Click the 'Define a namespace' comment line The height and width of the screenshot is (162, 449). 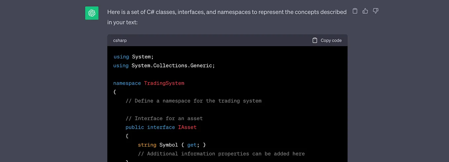click(193, 101)
